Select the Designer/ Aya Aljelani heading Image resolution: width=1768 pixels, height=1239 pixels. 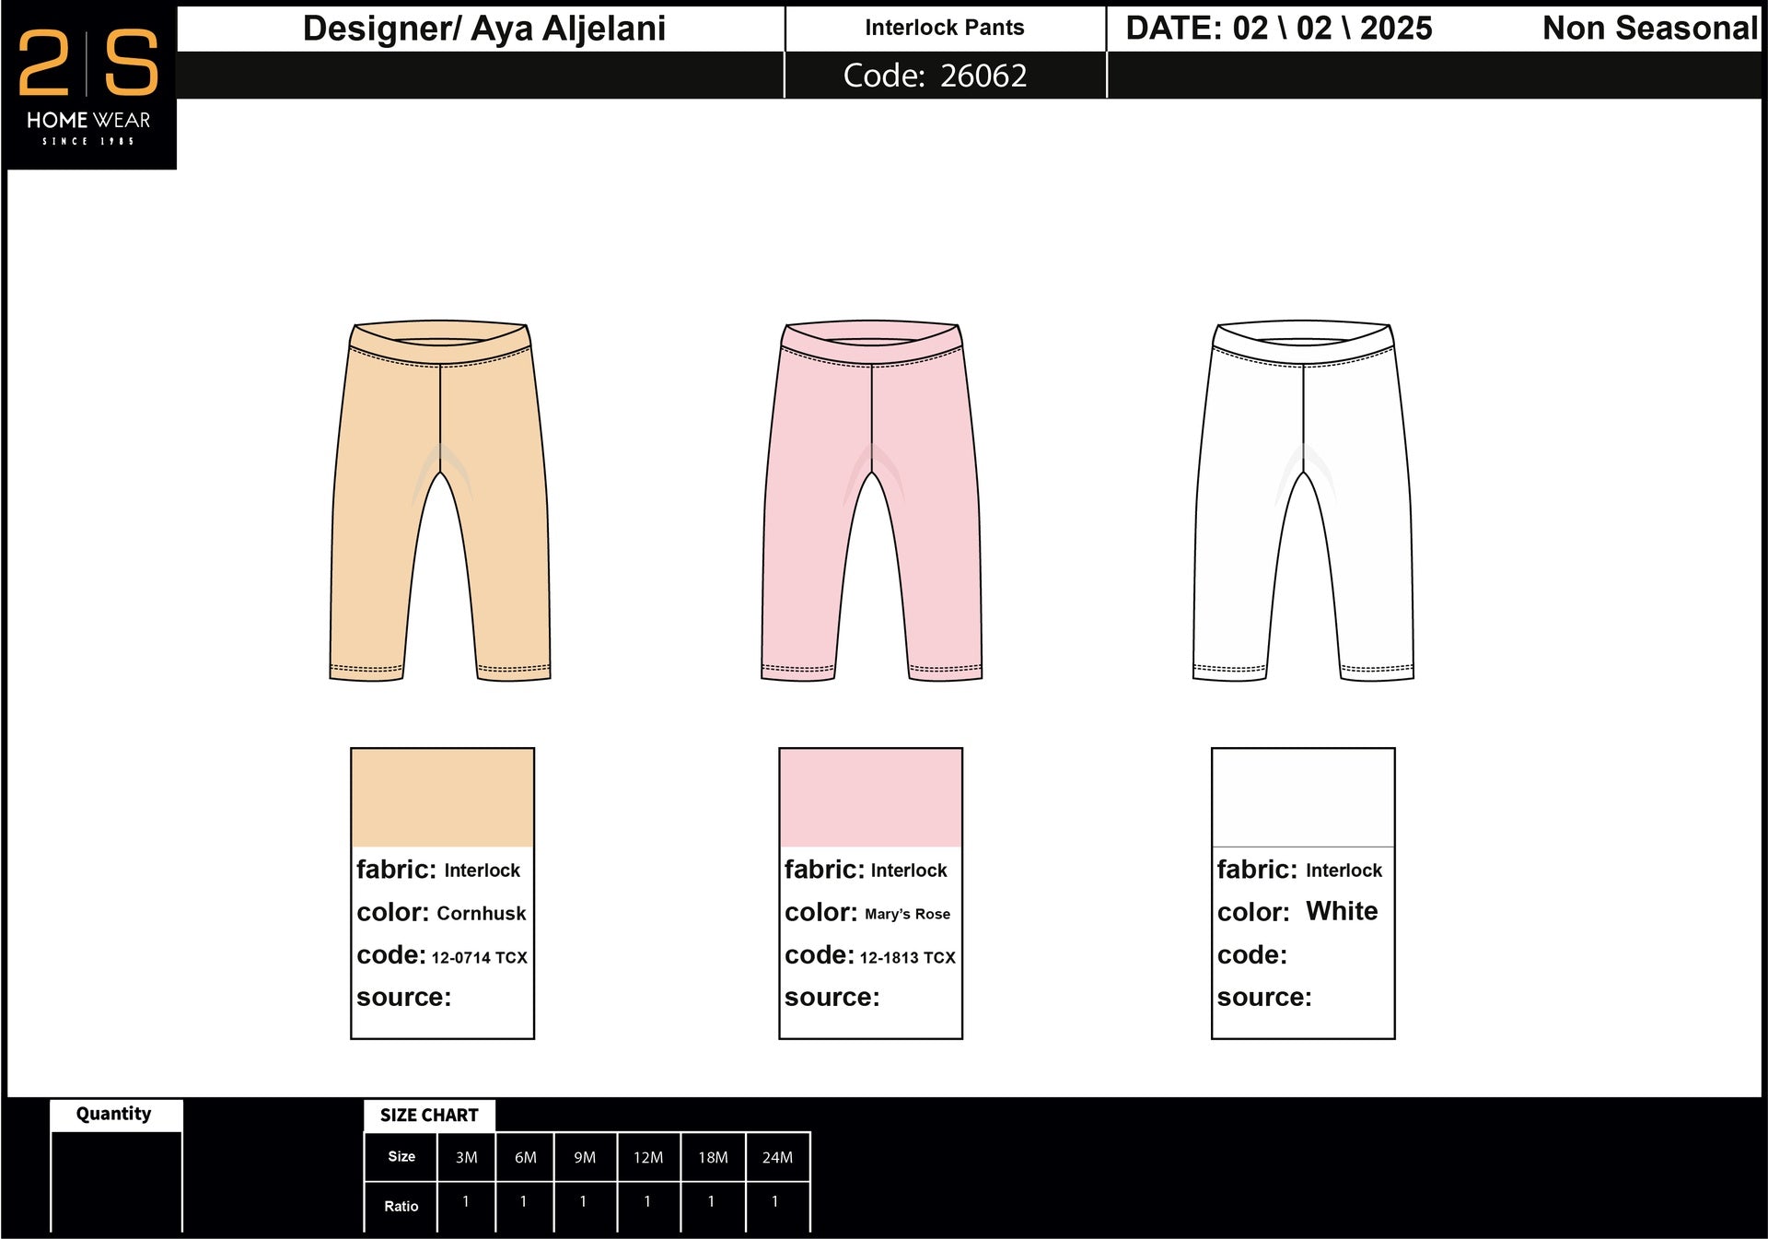coord(483,29)
